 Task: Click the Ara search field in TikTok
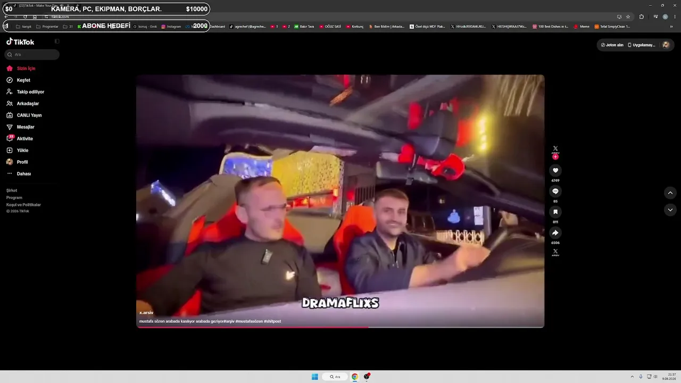[x=32, y=55]
